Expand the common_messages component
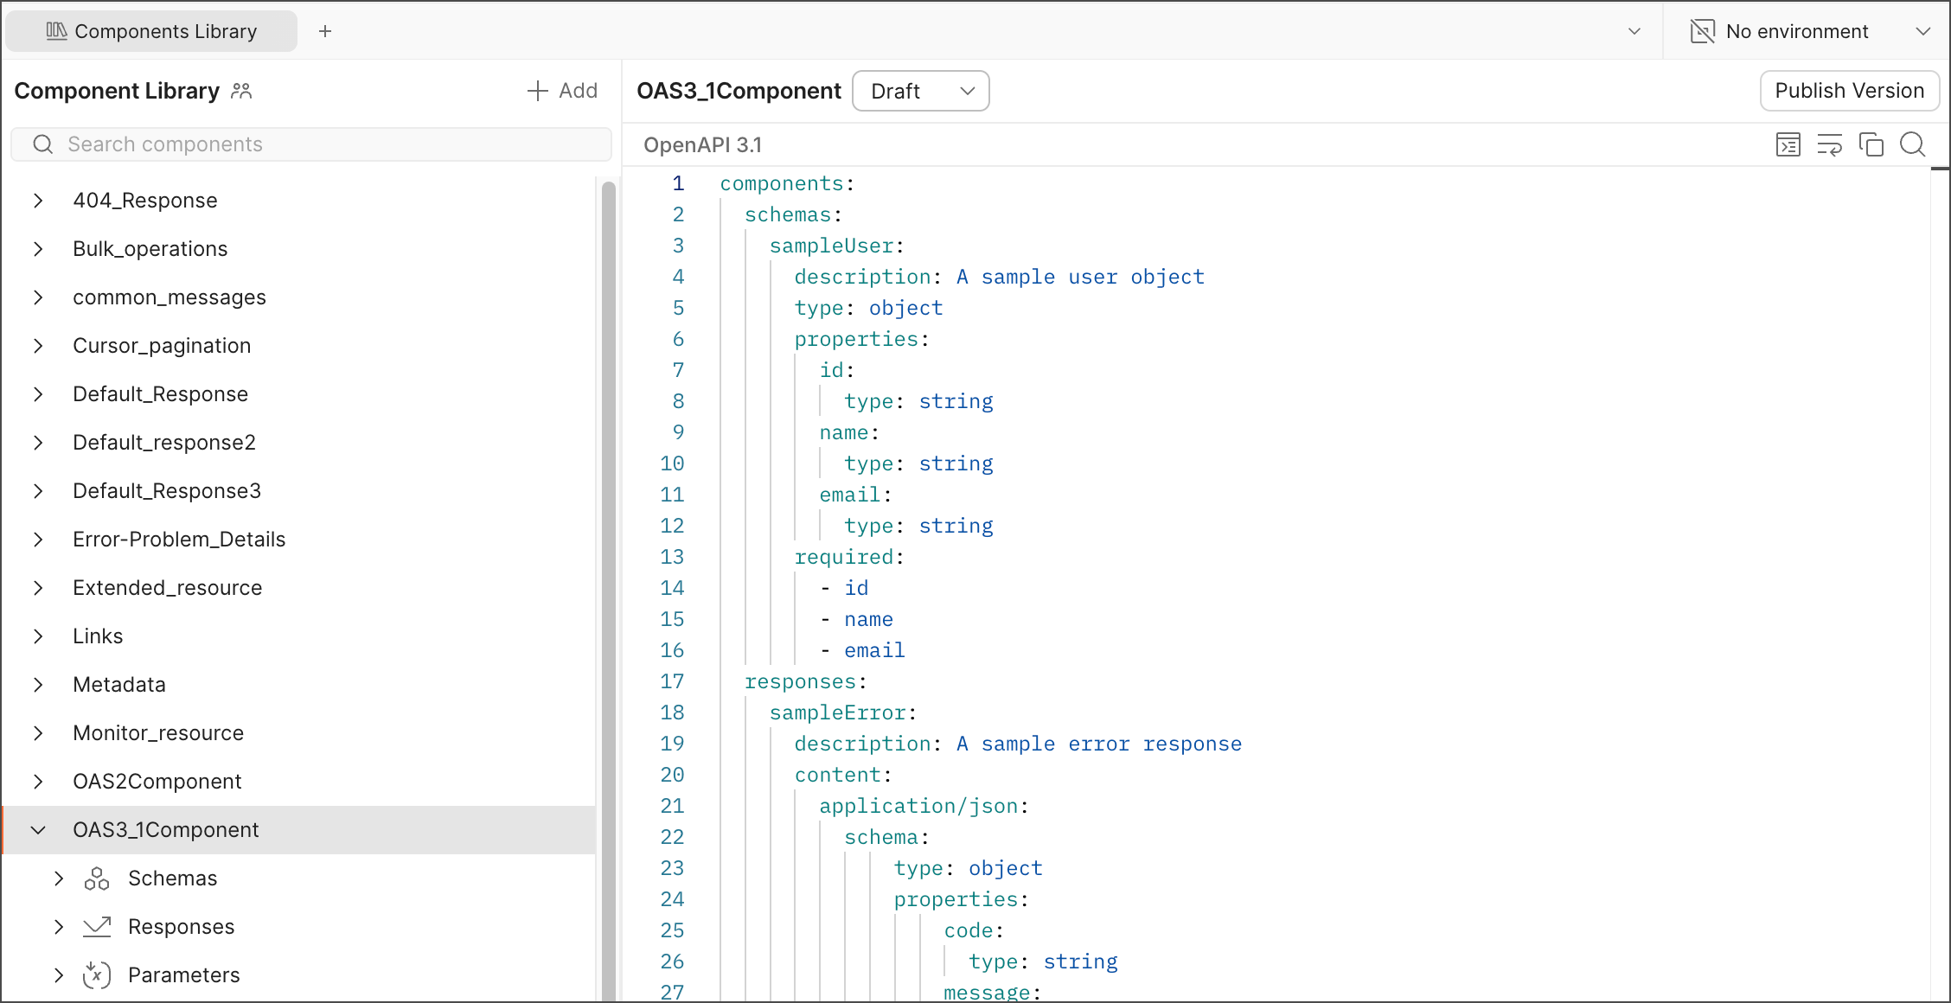Image resolution: width=1951 pixels, height=1003 pixels. click(x=38, y=297)
